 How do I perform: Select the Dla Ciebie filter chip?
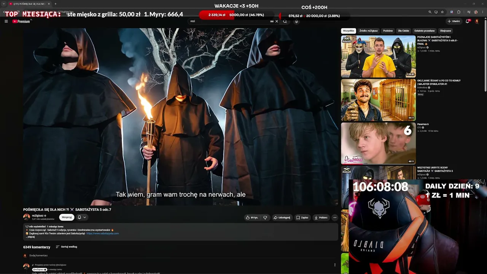coord(403,31)
